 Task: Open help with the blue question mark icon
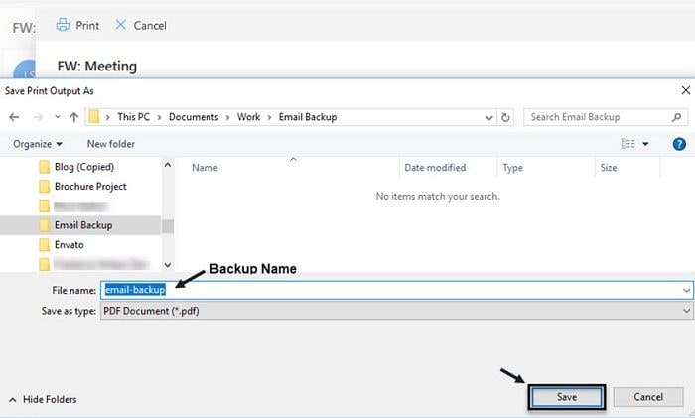coord(679,144)
